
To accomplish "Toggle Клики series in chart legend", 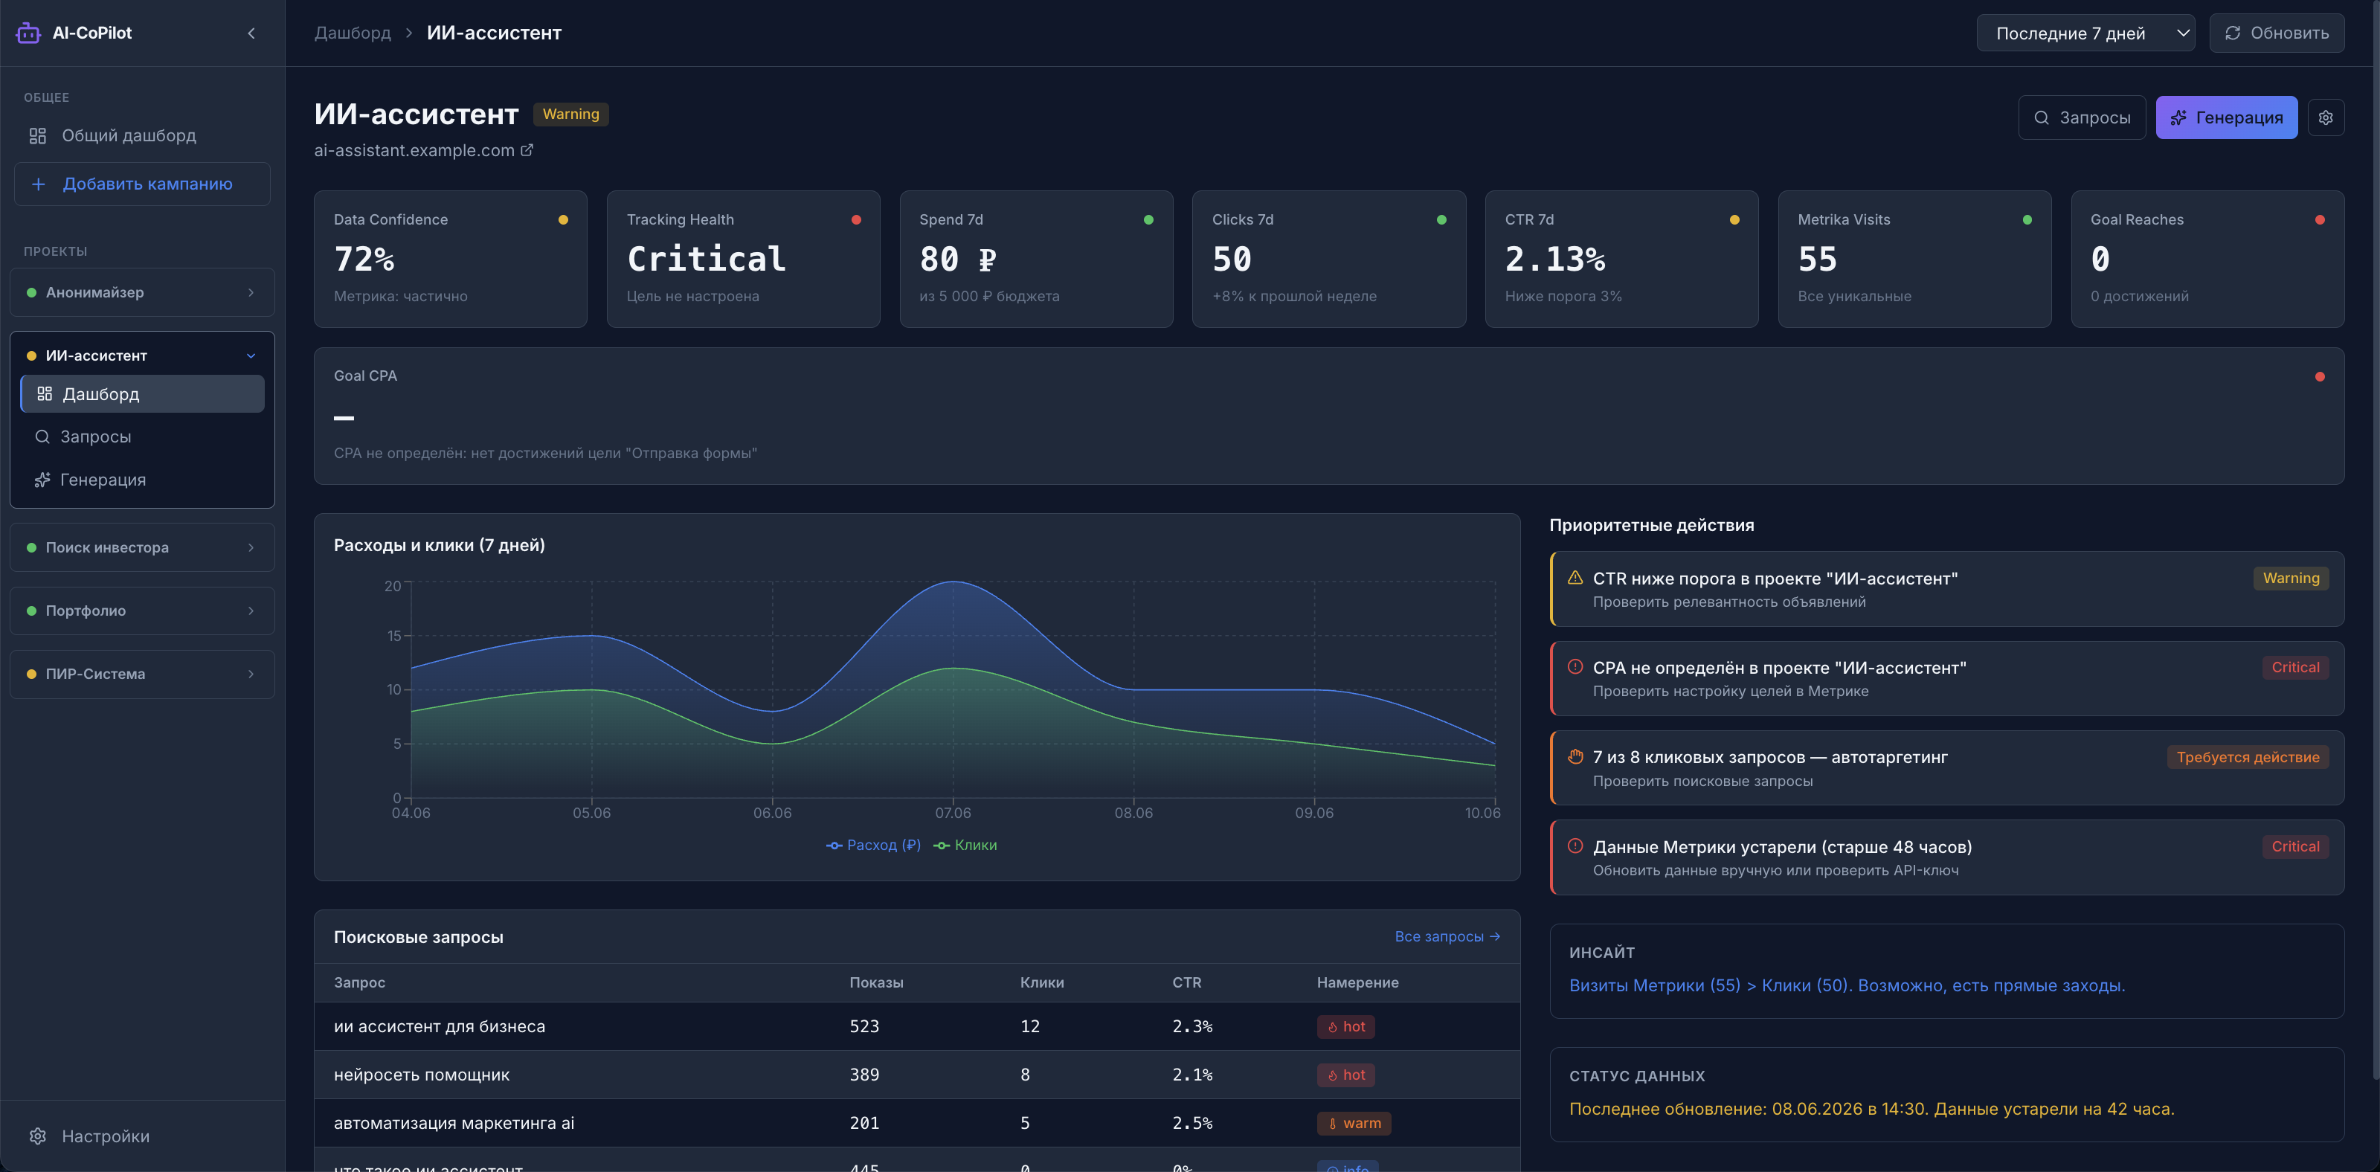I will 965,845.
